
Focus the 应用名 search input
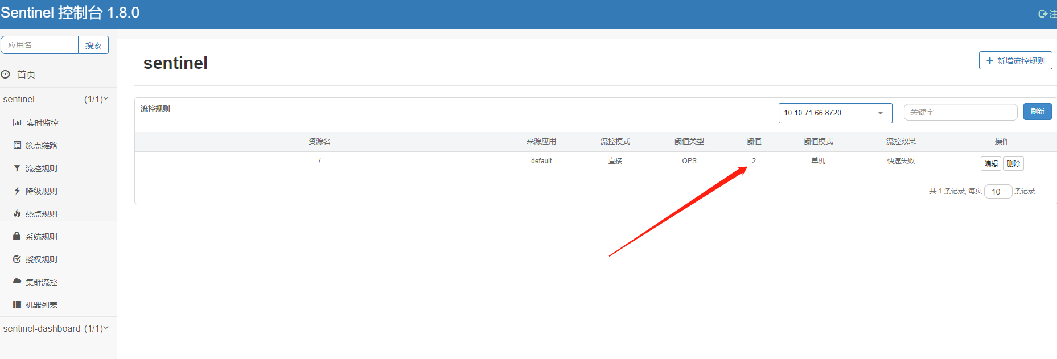coord(39,45)
